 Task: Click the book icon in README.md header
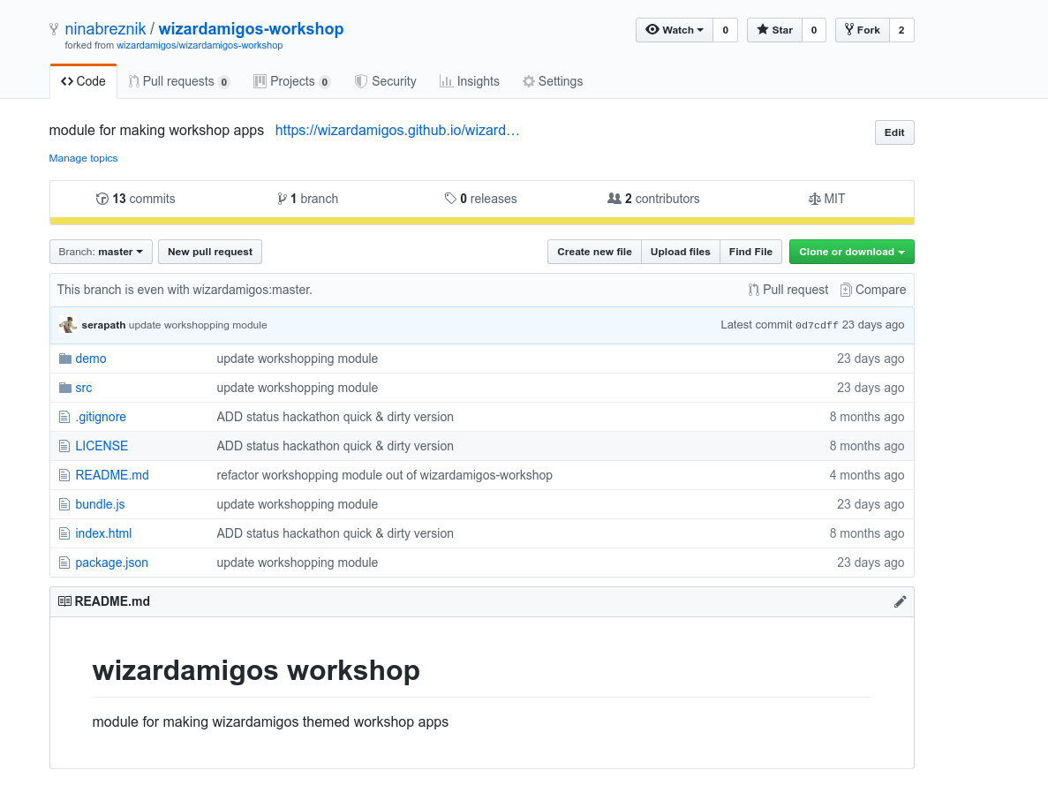coord(64,601)
